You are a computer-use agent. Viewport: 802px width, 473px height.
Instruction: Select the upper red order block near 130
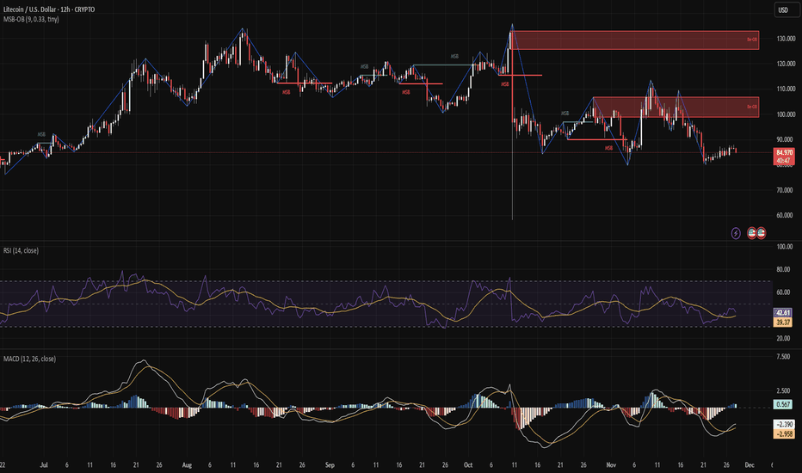[634, 40]
